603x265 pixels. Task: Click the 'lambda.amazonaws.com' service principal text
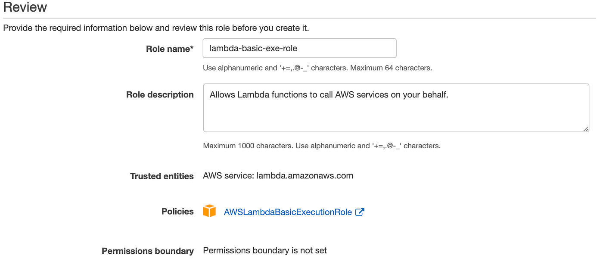305,176
